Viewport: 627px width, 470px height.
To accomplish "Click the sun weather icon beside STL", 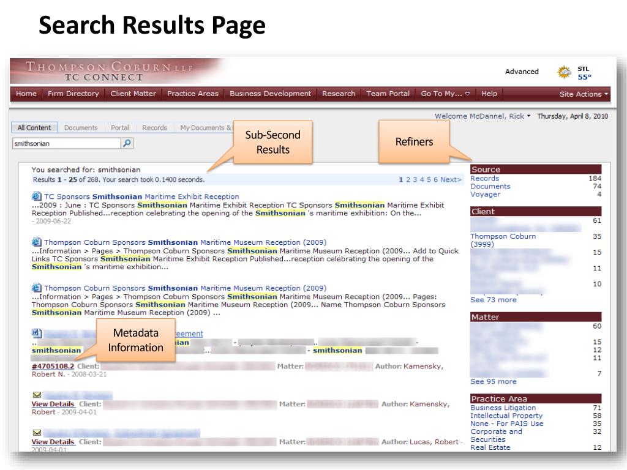I will click(x=564, y=72).
